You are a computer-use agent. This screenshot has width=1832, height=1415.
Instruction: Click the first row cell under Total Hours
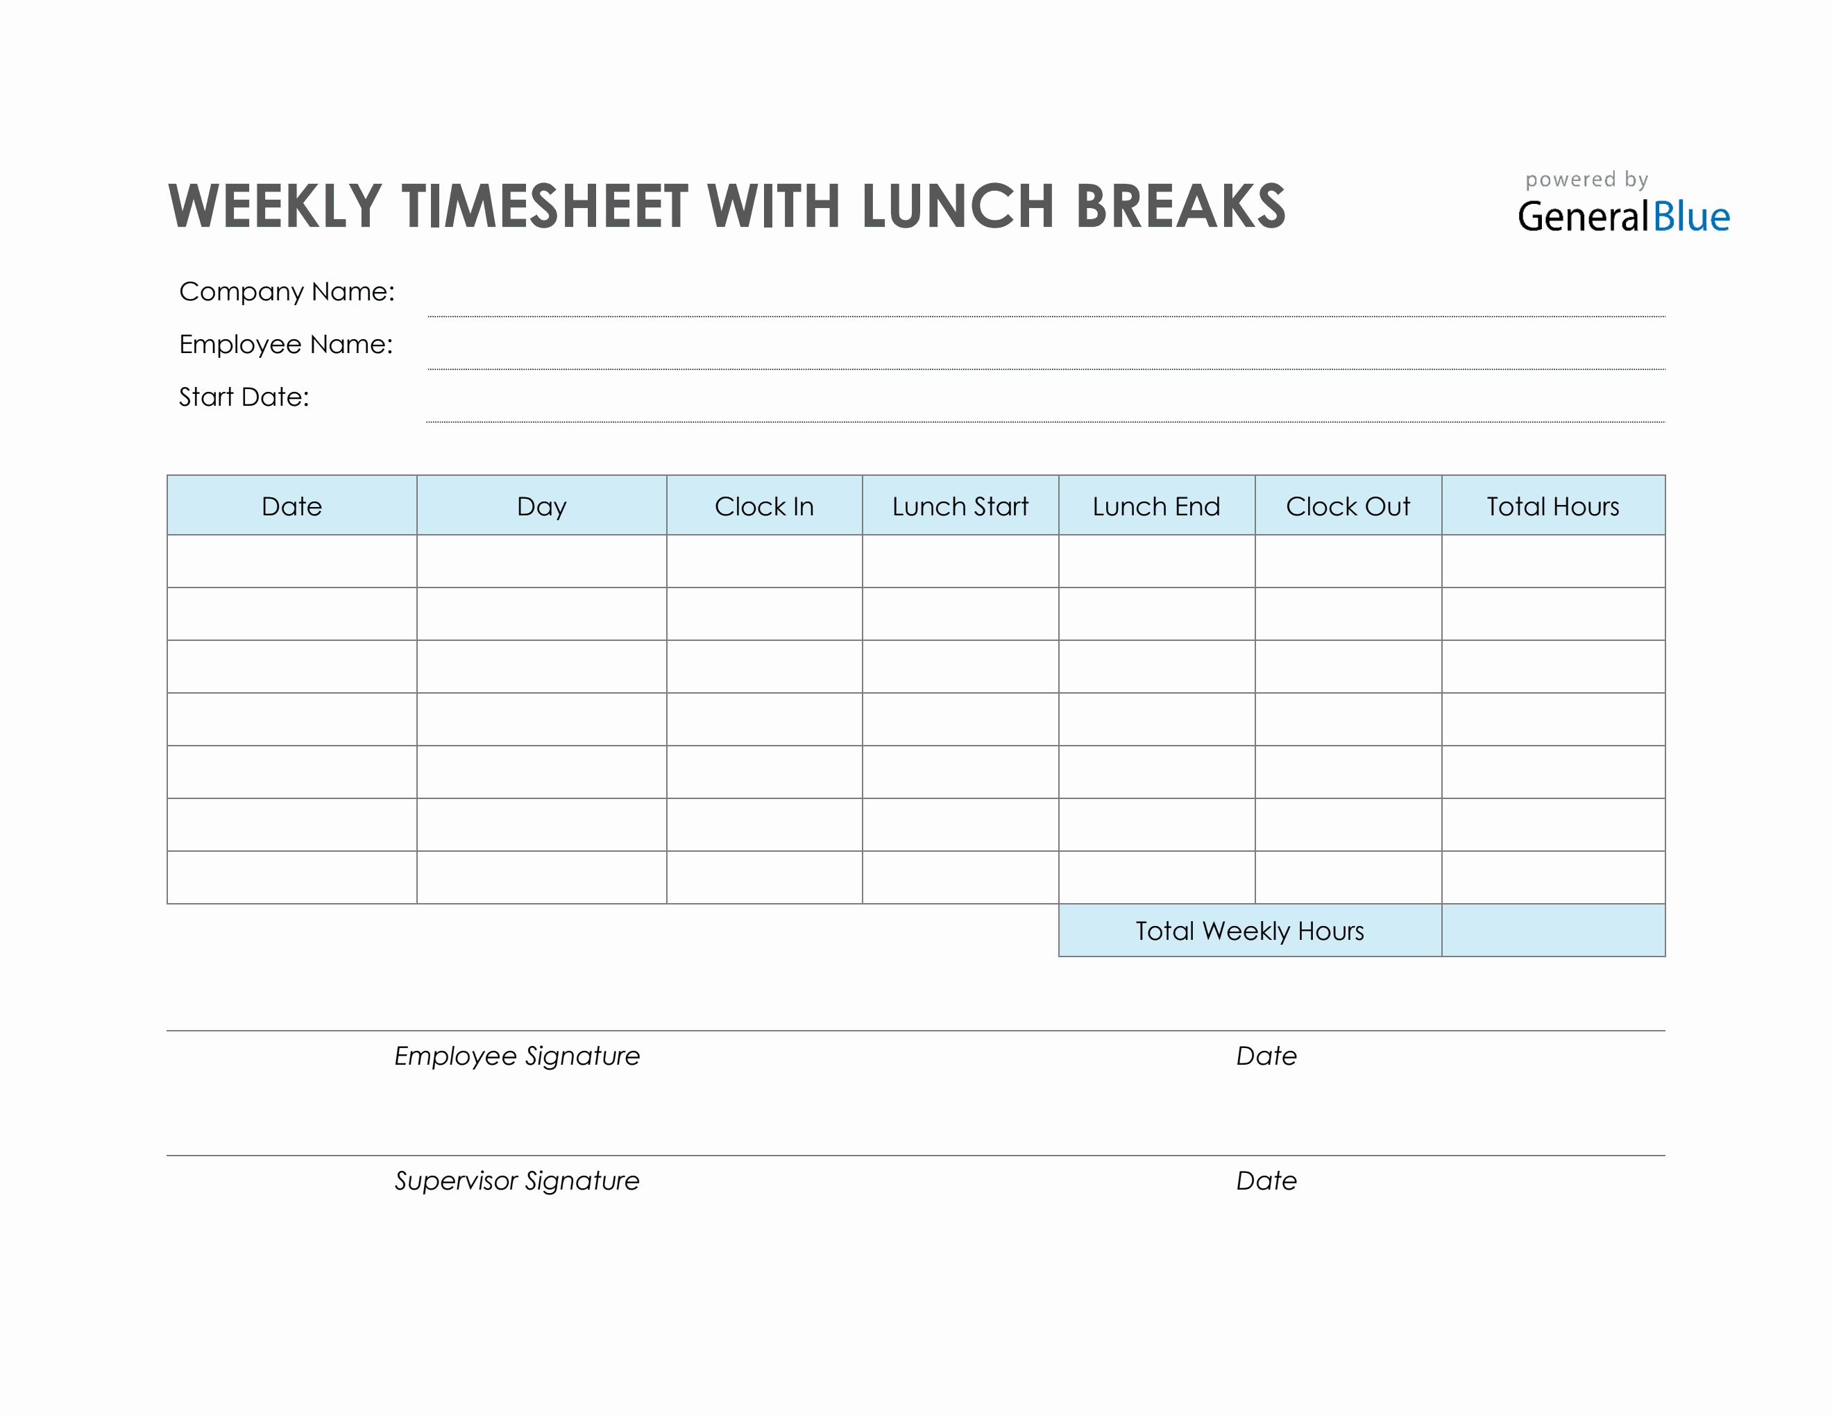pos(1552,561)
